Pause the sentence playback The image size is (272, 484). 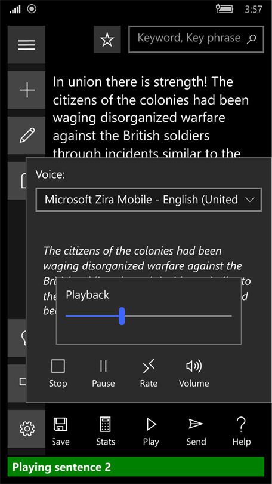(x=104, y=373)
